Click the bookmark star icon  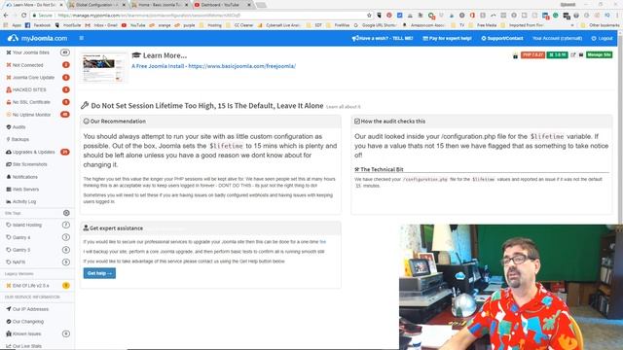[369, 16]
